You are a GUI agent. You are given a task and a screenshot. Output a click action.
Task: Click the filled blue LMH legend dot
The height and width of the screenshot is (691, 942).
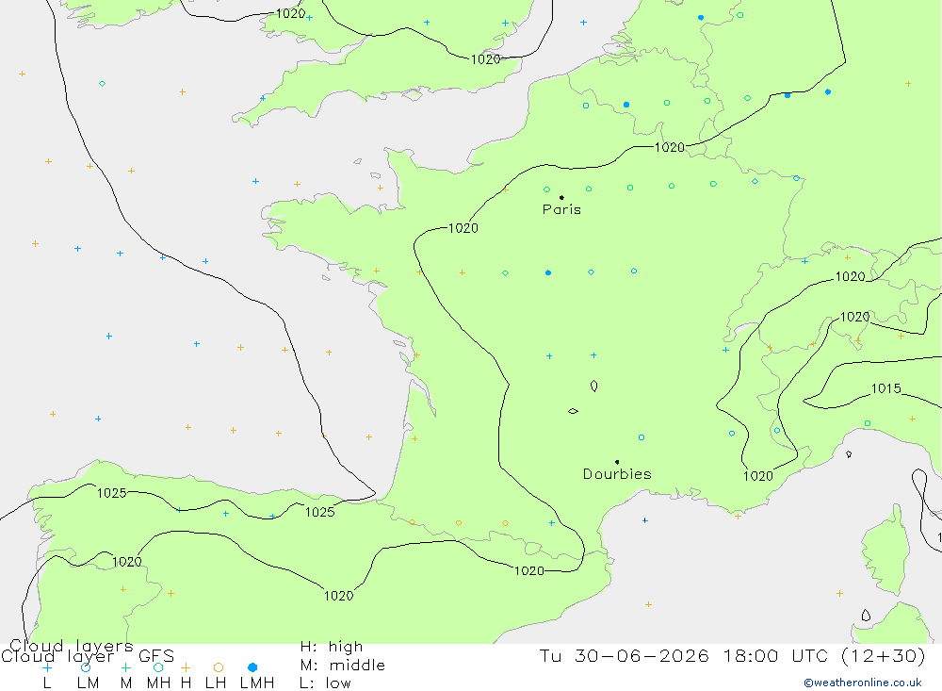pyautogui.click(x=252, y=667)
